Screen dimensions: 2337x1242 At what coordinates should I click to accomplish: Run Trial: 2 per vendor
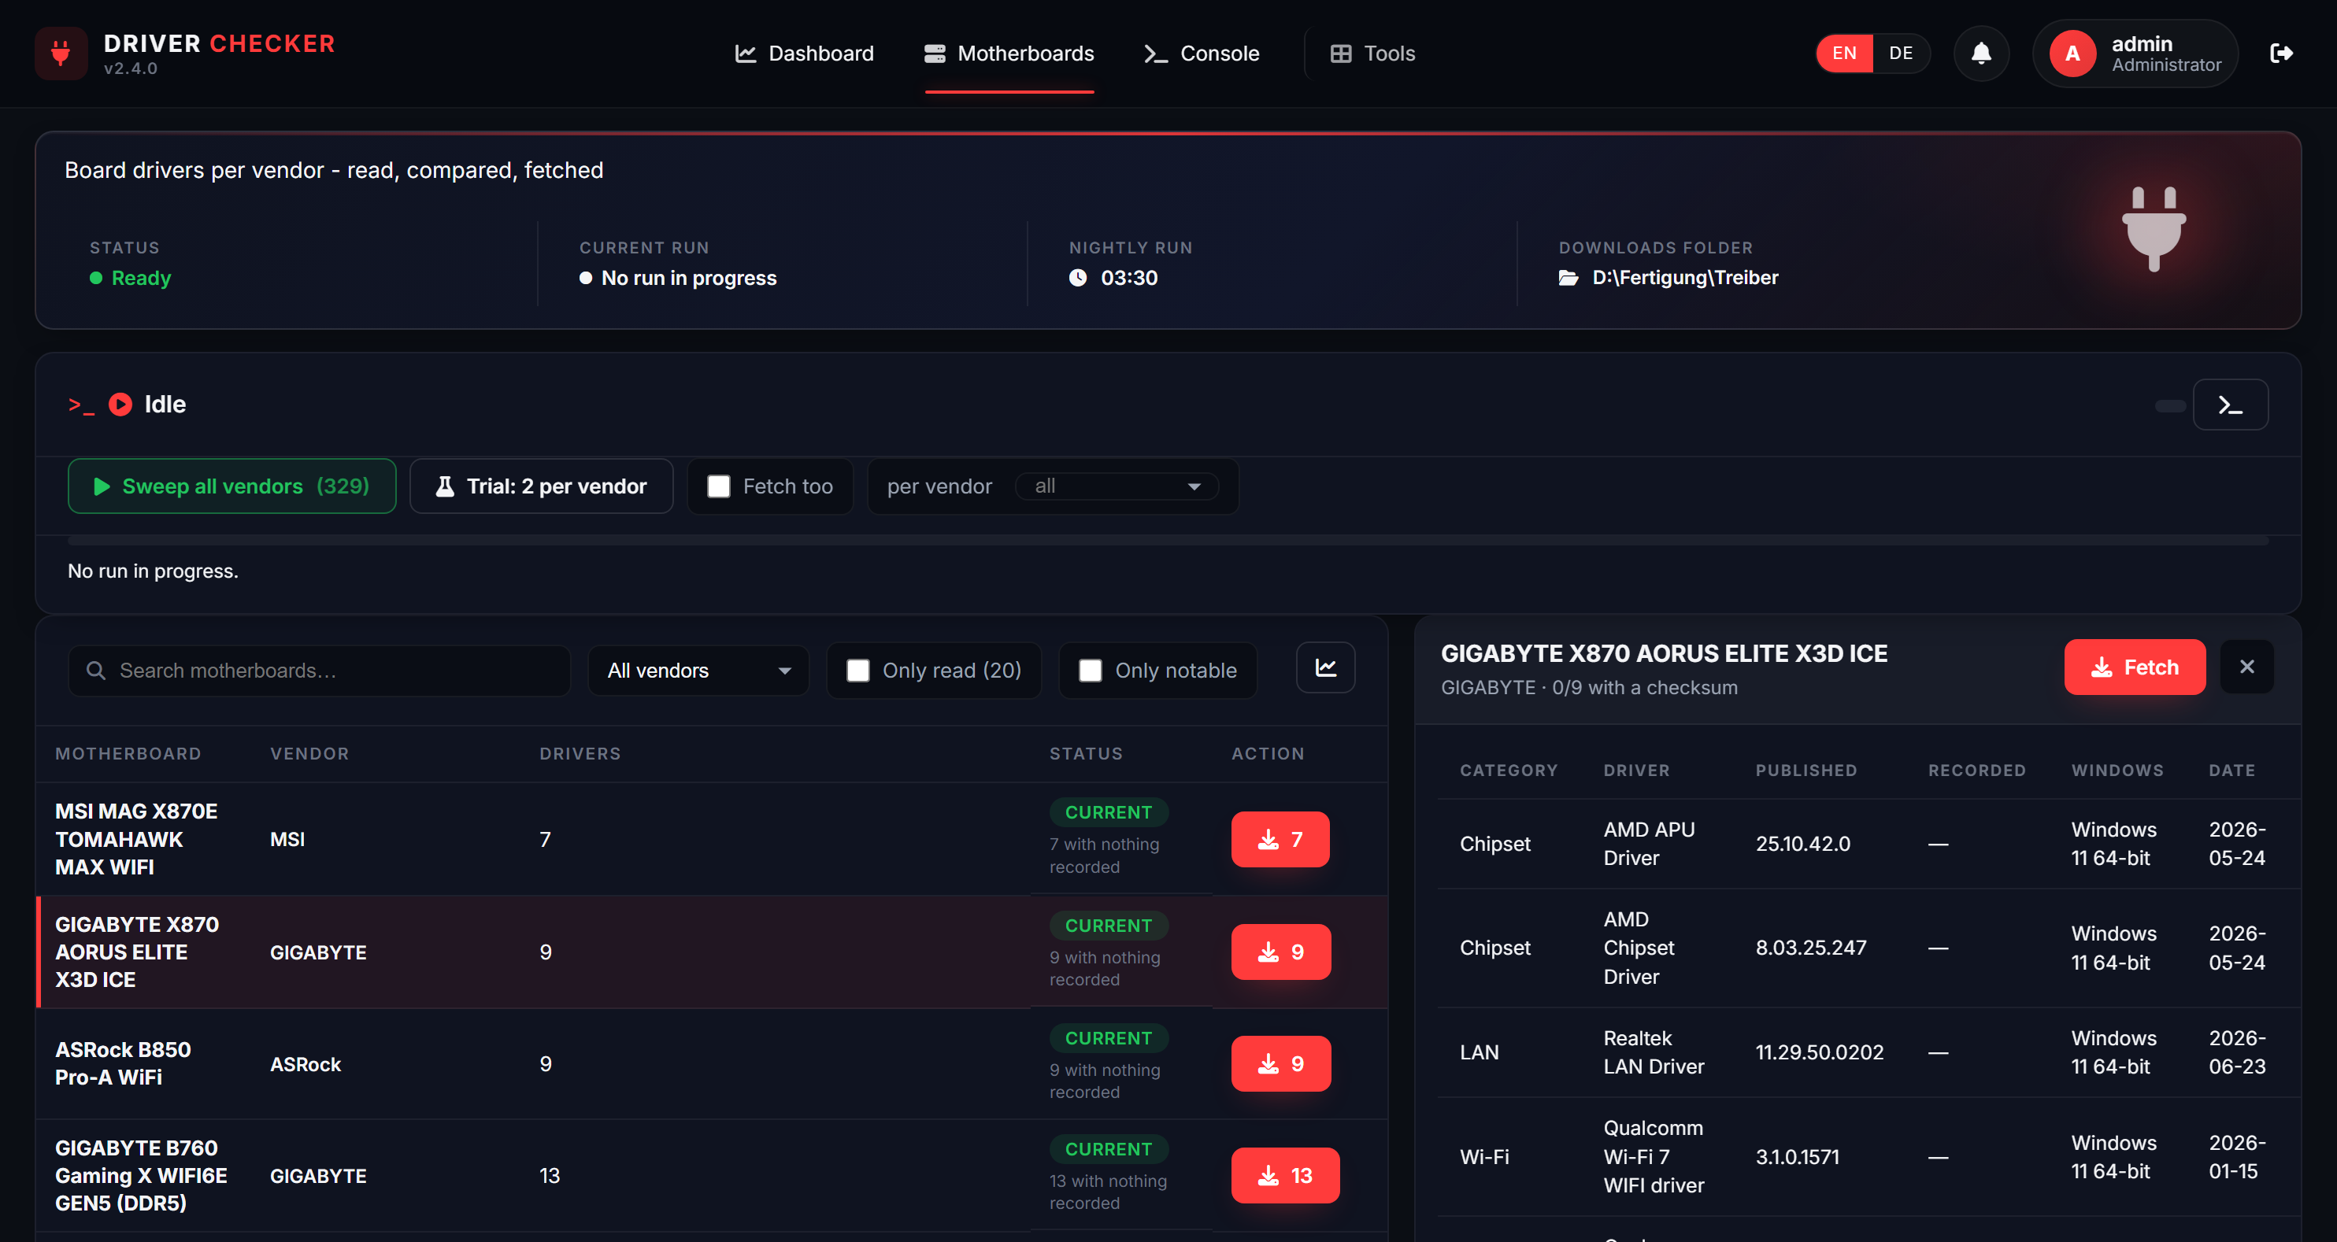(542, 487)
